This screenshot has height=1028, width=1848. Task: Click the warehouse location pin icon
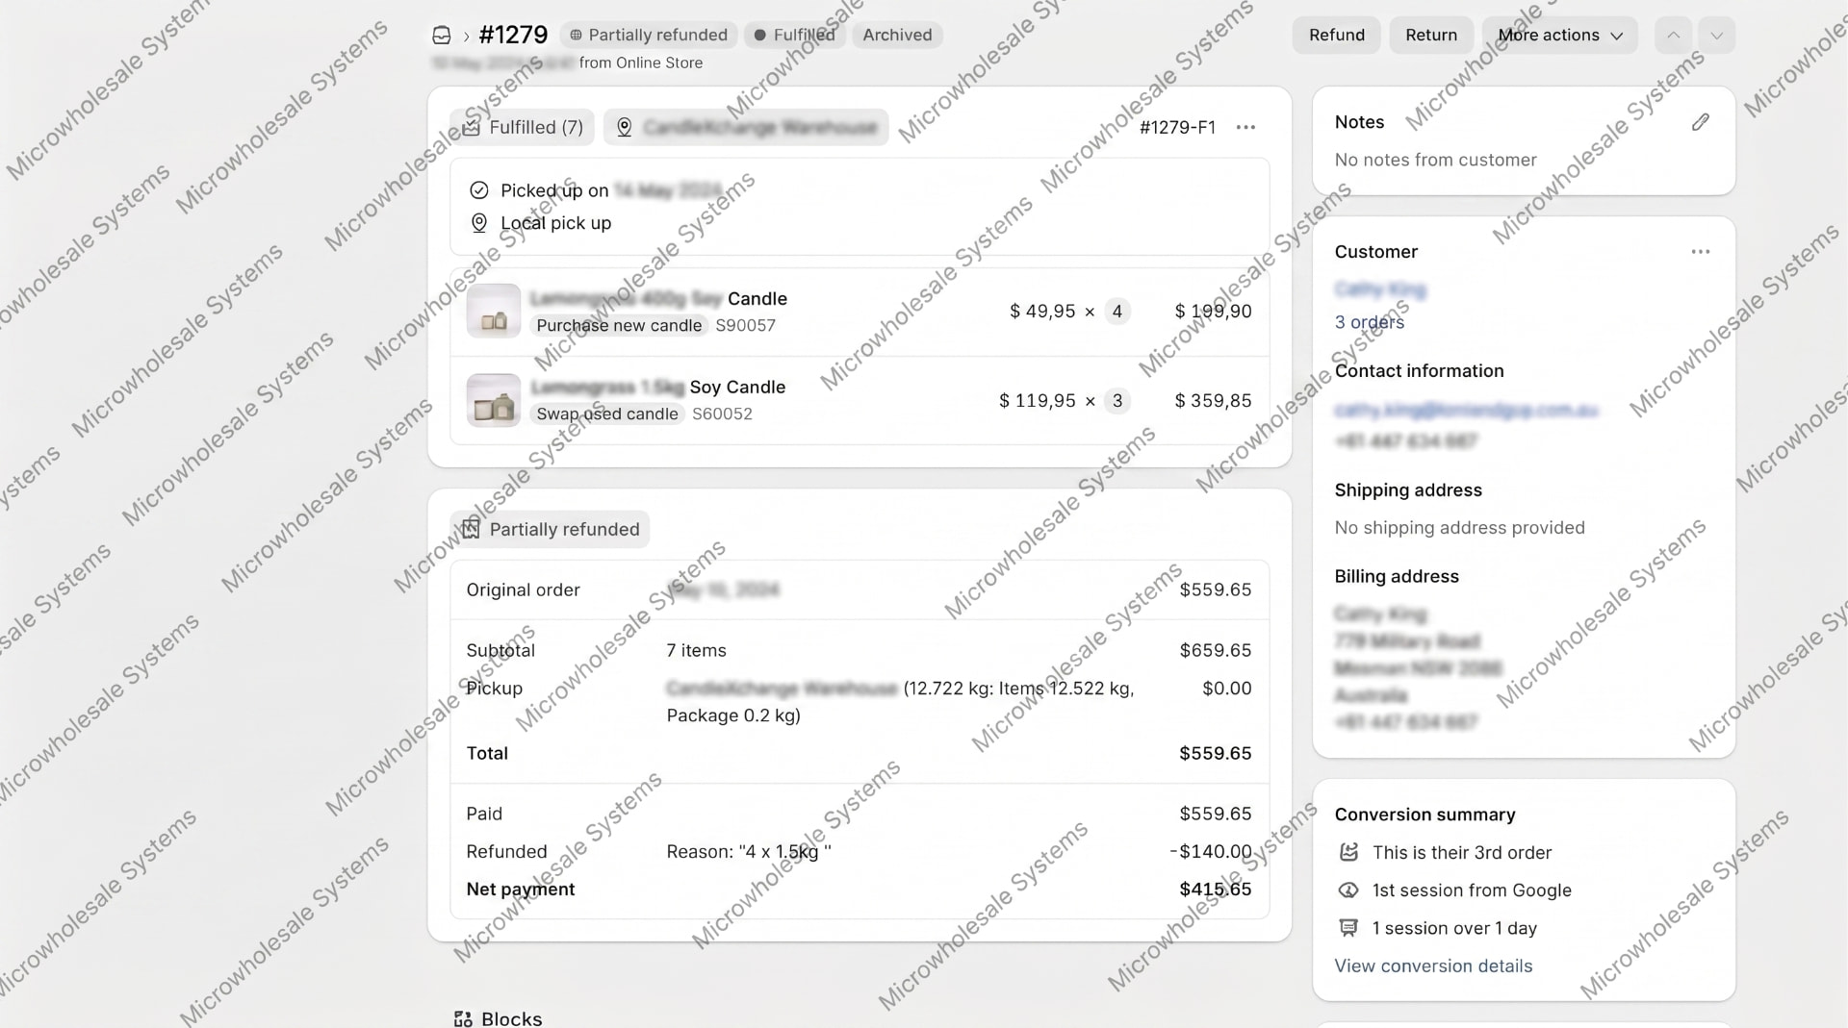coord(624,128)
